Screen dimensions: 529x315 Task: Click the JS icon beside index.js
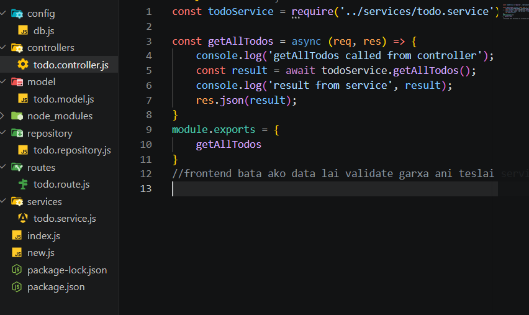coord(17,235)
